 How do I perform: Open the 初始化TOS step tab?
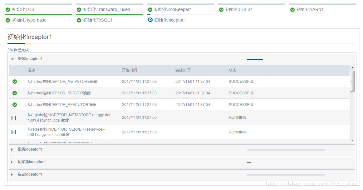pos(38,9)
